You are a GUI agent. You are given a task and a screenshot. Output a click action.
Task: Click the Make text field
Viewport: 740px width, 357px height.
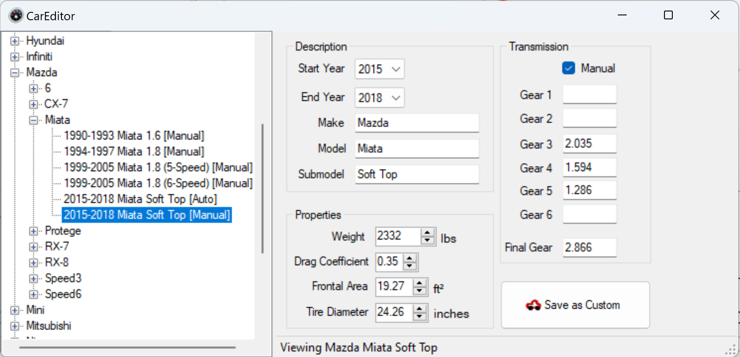point(417,123)
